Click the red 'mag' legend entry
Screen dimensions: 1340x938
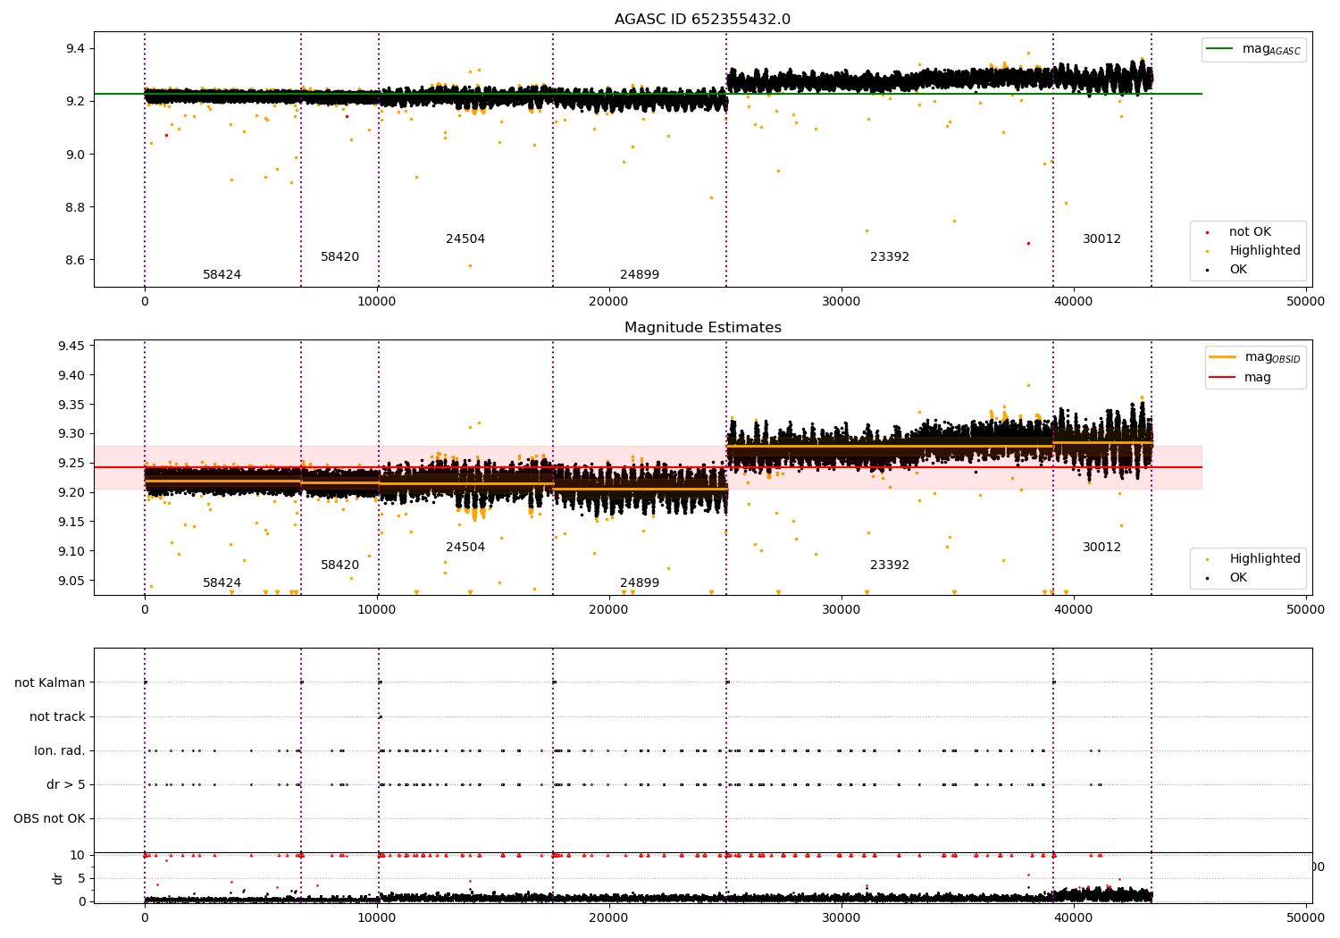(1240, 378)
